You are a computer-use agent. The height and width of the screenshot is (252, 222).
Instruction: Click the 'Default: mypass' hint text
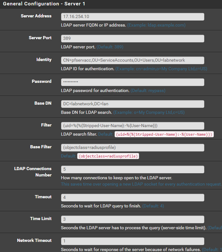tap(148, 91)
